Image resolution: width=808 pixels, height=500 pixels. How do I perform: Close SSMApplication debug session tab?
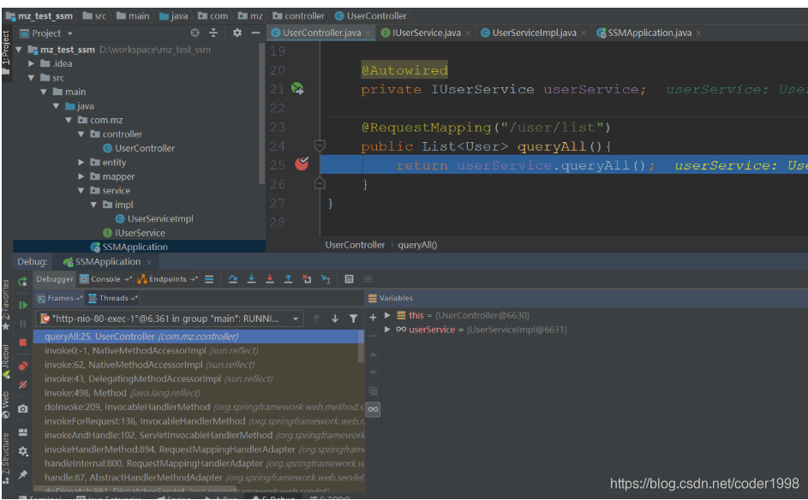tap(149, 262)
